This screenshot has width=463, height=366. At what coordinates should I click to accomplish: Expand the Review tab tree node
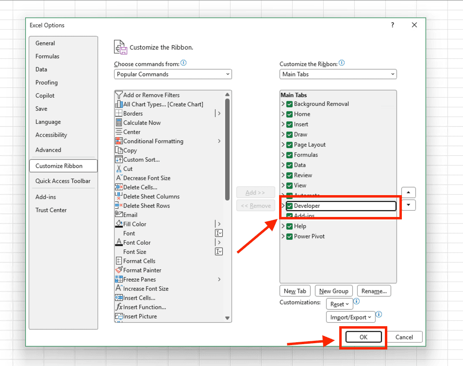click(283, 175)
